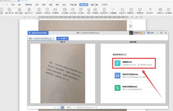Click the horizontal ruler above the document
The width and height of the screenshot is (173, 111).
(82, 17)
